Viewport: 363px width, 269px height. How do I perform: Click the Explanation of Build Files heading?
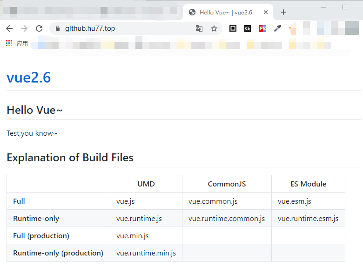click(x=70, y=158)
